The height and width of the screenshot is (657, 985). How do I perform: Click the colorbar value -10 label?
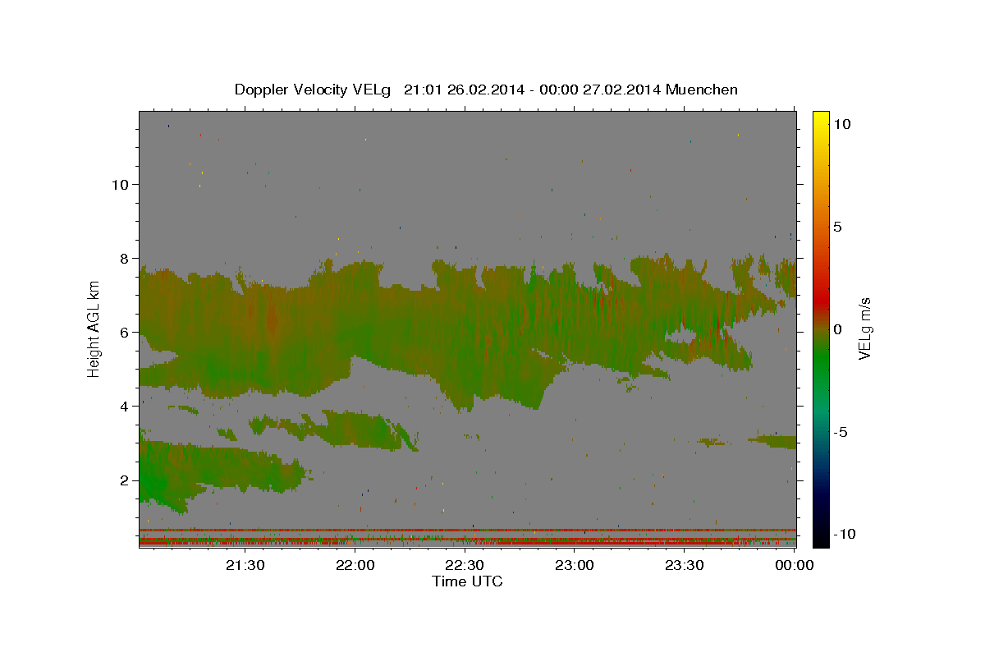click(845, 535)
